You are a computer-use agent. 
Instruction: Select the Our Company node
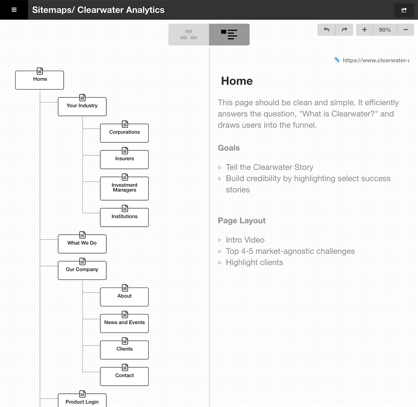point(82,271)
